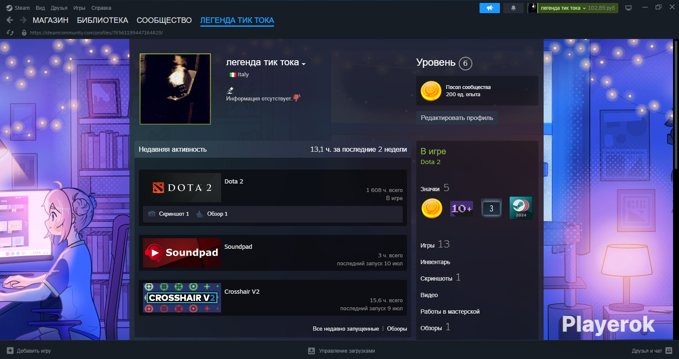The image size is (679, 359).
Task: Switch to the БИБЛИОТЕКА tab
Action: [x=102, y=20]
